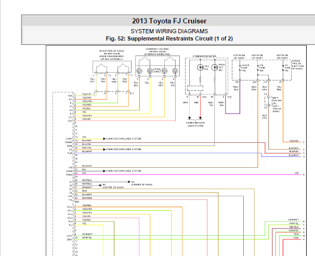Click the ground symbol on pin 25 WHT/BLK wire
This screenshot has height=256, width=315.
pyautogui.click(x=129, y=182)
